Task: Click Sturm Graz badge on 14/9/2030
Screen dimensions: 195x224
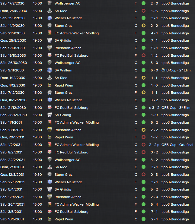Action: (x=50, y=26)
